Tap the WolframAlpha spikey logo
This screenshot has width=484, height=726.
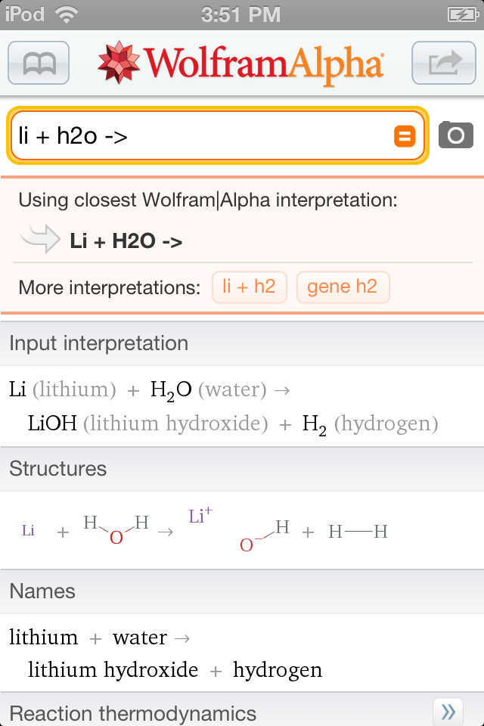tap(119, 63)
